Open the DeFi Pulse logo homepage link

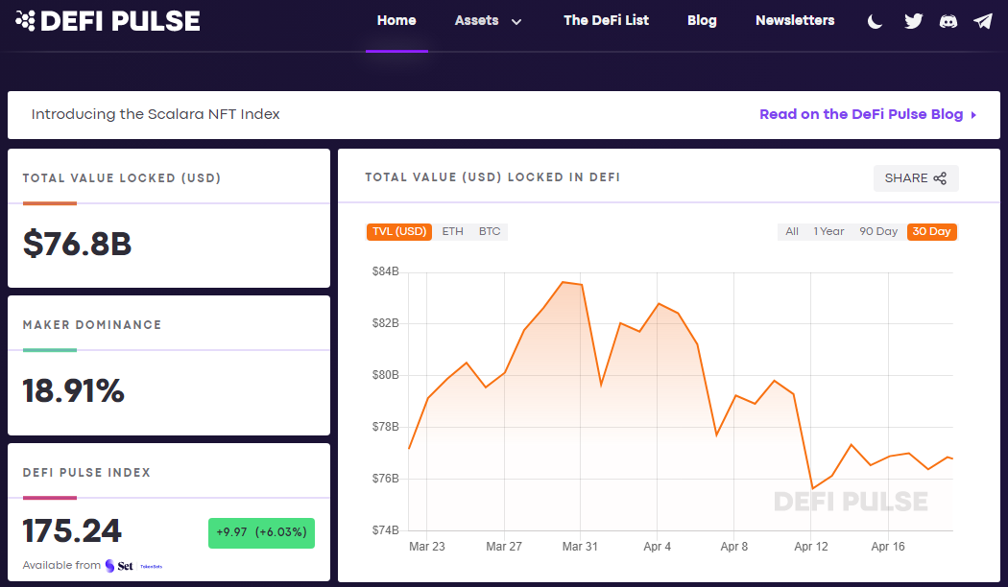click(x=108, y=21)
